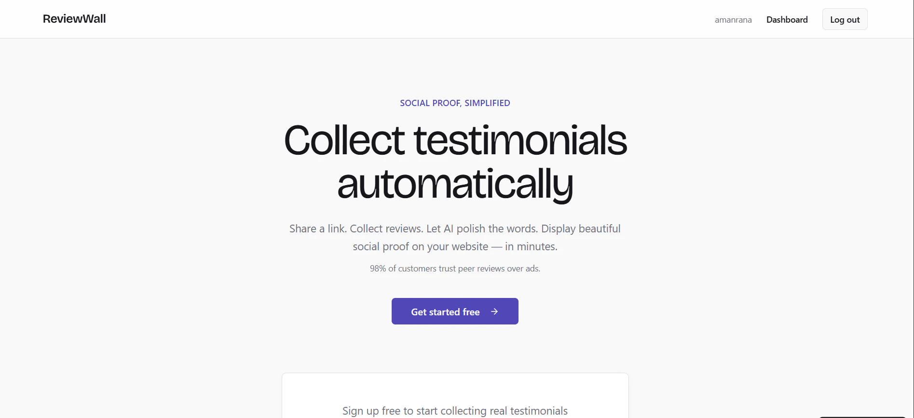
Task: Select the Collect testimonials automatically headline
Action: (x=455, y=162)
